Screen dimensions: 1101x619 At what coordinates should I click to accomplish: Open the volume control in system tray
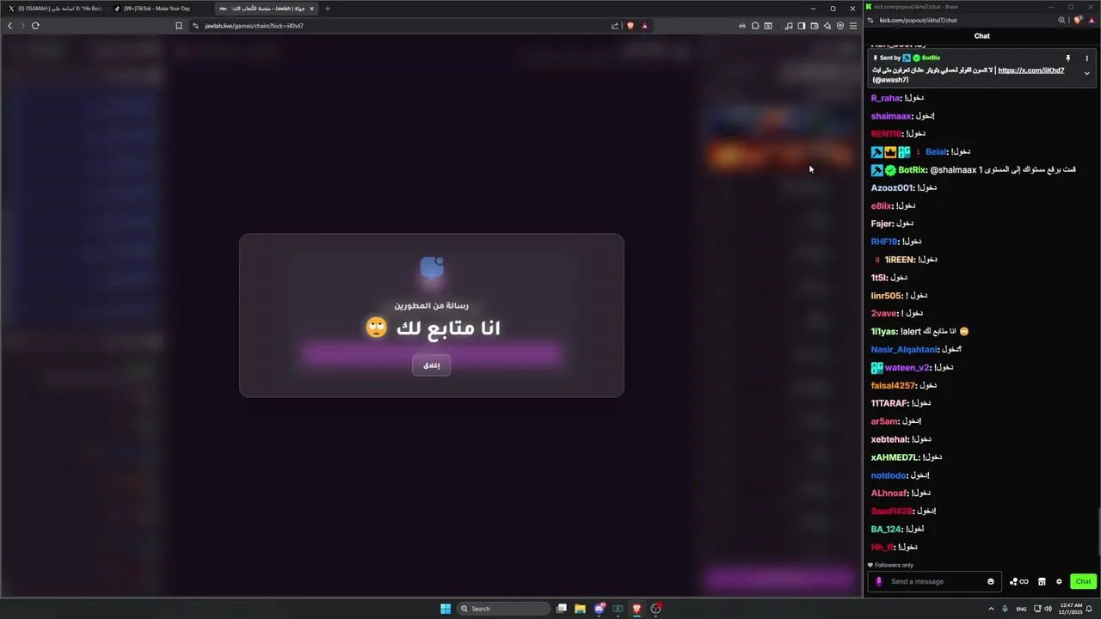(1048, 609)
